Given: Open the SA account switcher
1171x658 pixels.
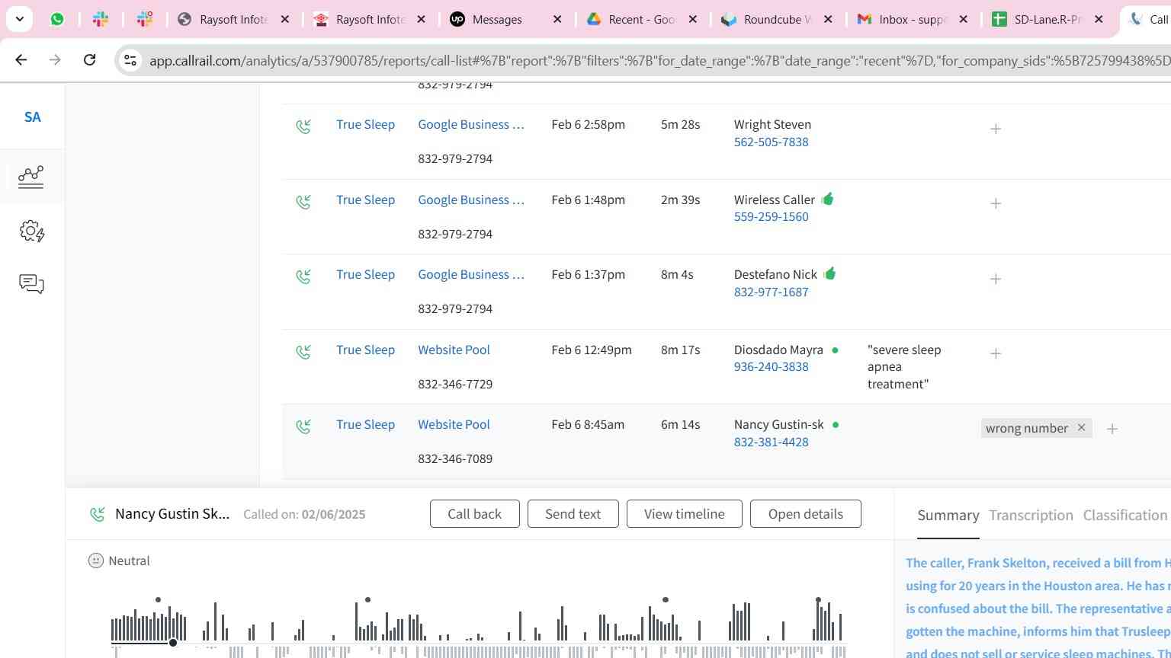Looking at the screenshot, I should coord(32,117).
